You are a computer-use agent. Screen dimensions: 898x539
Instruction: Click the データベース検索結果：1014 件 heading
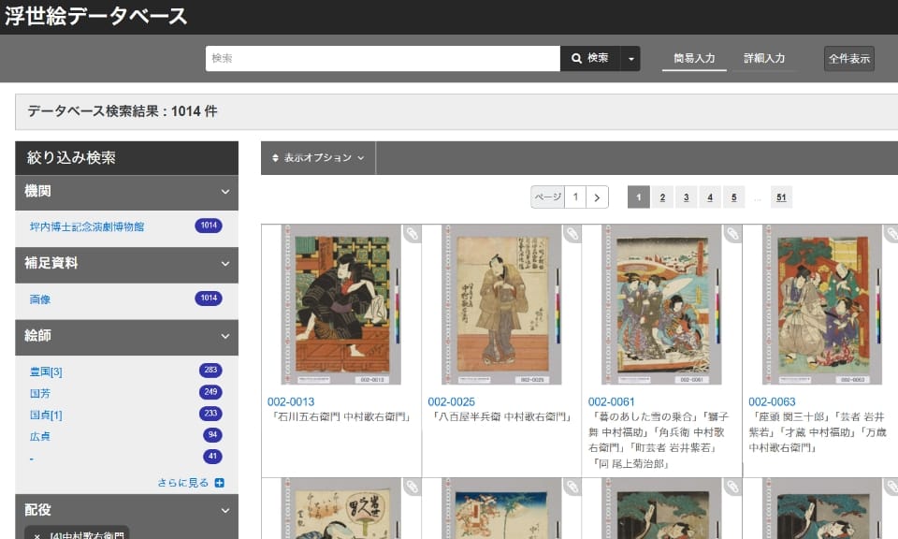point(123,111)
